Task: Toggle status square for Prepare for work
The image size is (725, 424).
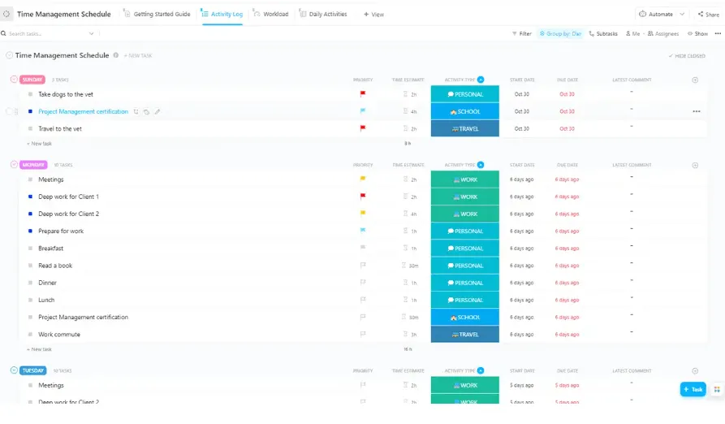Action: pos(30,231)
